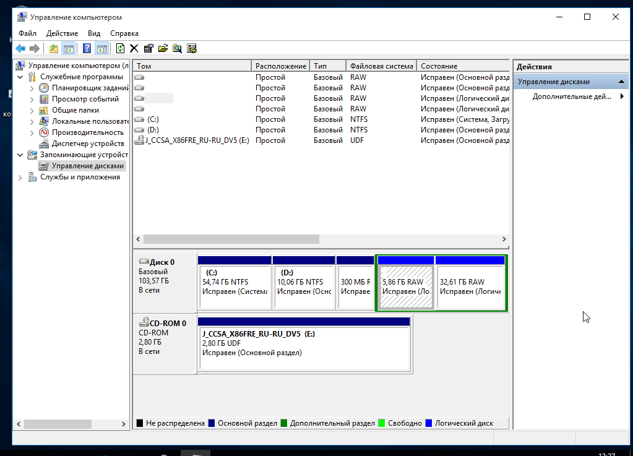Click the Файловая система column header
Image resolution: width=633 pixels, height=456 pixels.
click(381, 66)
